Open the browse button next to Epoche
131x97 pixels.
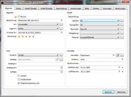click(x=122, y=21)
